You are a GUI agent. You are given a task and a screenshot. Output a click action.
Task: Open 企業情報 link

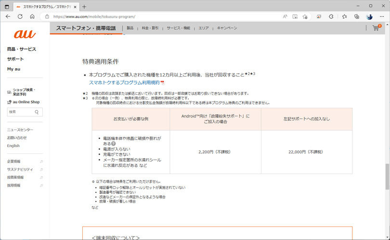pos(13,162)
